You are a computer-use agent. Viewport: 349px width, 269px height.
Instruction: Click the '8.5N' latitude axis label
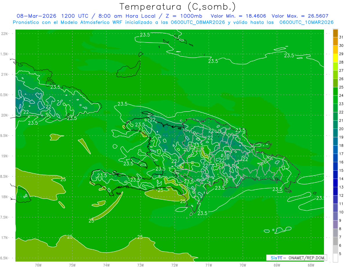(4, 176)
